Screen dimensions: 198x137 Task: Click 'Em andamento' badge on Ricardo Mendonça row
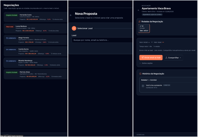11,61
